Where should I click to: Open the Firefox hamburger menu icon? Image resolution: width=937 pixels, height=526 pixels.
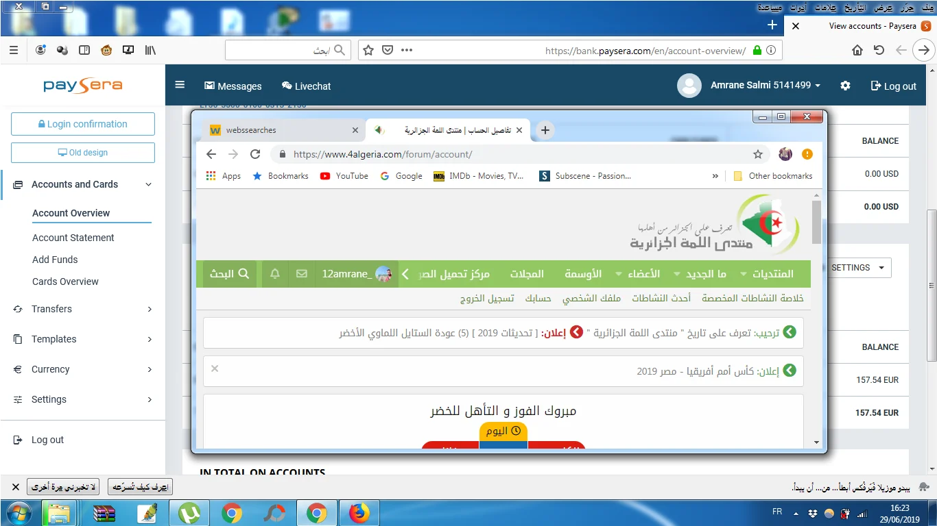coord(13,50)
